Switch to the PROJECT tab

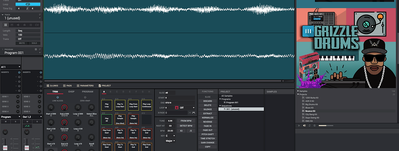[105, 86]
